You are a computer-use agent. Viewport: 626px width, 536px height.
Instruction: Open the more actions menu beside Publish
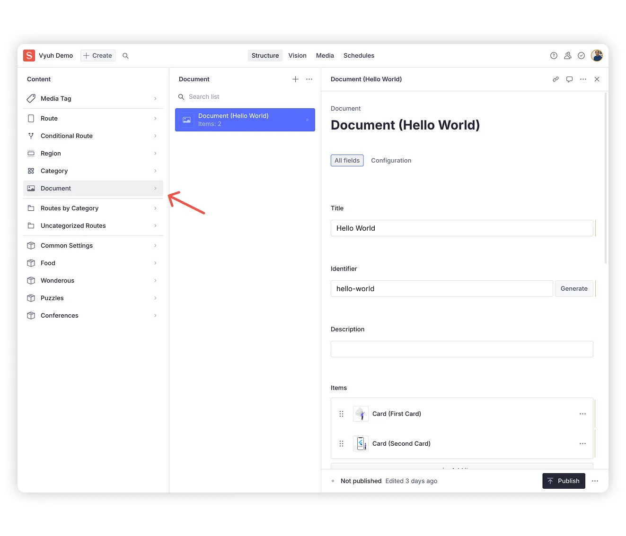click(595, 481)
